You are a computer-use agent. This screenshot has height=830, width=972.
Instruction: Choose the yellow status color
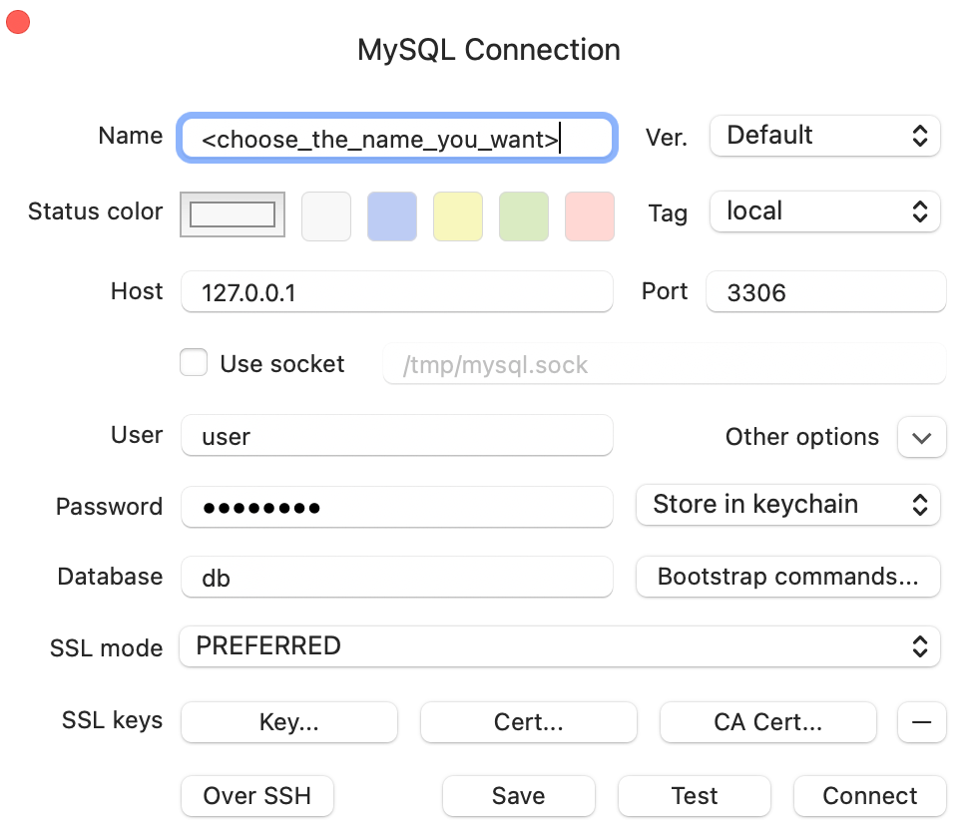click(458, 216)
